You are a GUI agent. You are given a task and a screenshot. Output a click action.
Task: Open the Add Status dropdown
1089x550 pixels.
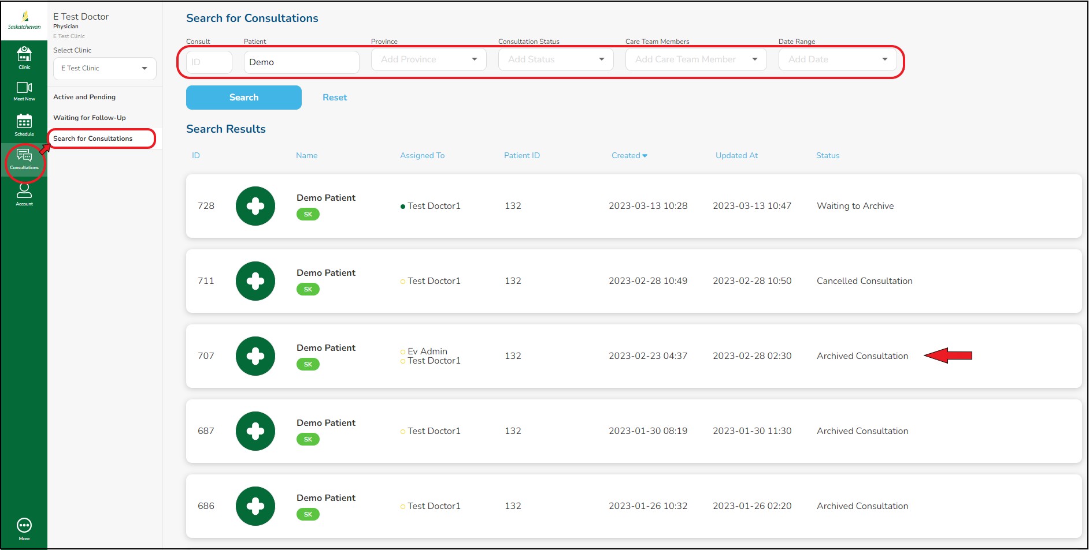(555, 59)
